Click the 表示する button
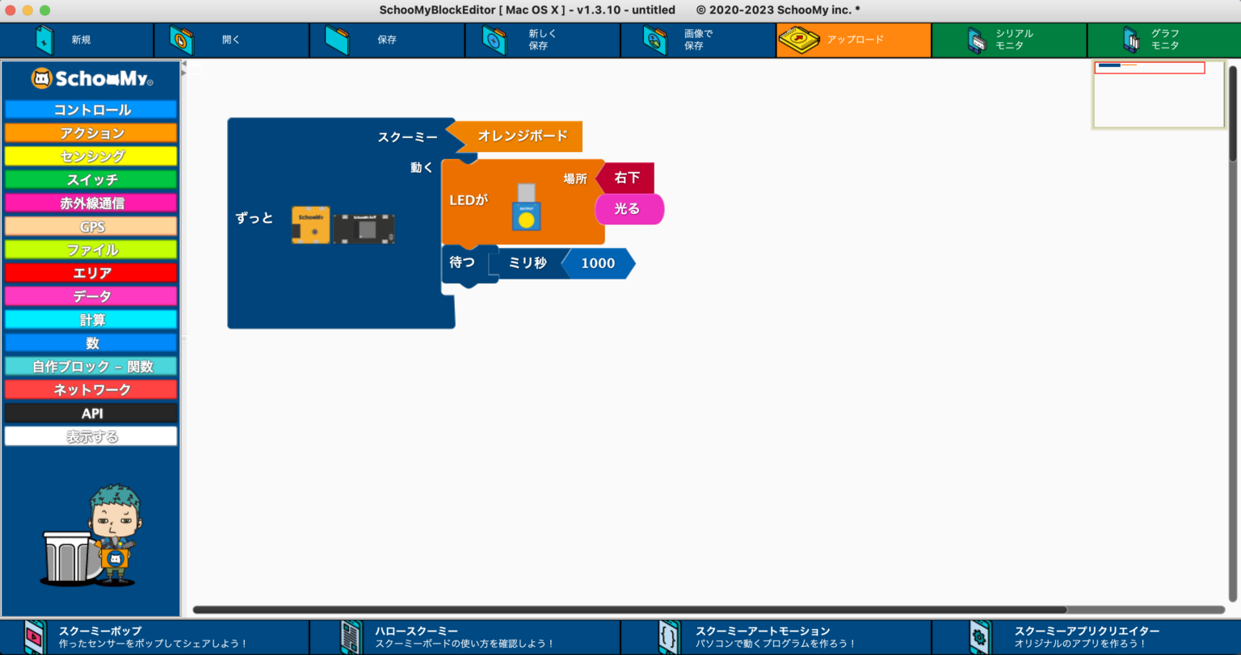This screenshot has width=1241, height=655. (x=90, y=437)
